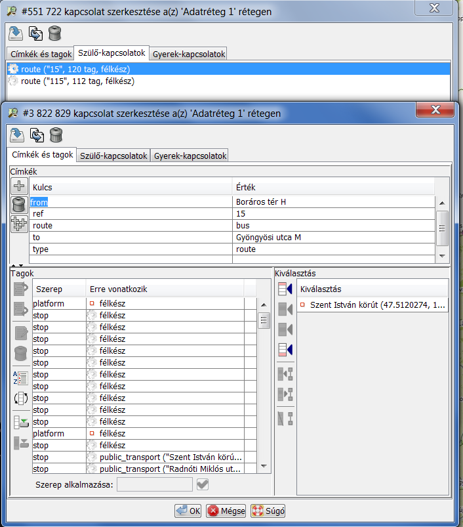This screenshot has height=527, width=463.
Task: Click member list scrollbar up arrow
Action: click(264, 305)
